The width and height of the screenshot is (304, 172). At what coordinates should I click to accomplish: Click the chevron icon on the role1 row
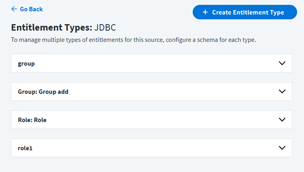pos(282,148)
